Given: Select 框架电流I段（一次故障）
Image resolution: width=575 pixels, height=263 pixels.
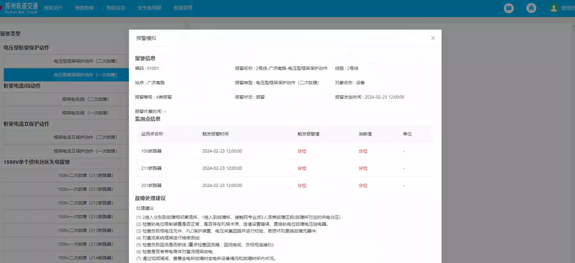Looking at the screenshot, I should click(66, 113).
